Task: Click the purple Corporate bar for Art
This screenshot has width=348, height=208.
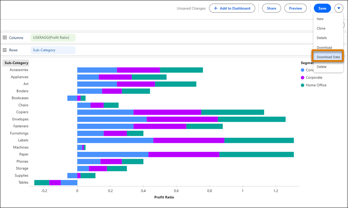Action: tap(136, 84)
